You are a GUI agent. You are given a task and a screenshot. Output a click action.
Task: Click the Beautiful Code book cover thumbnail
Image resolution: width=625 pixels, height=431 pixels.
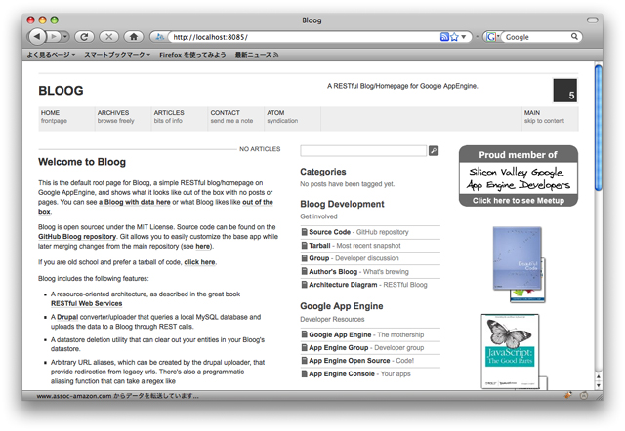click(518, 258)
